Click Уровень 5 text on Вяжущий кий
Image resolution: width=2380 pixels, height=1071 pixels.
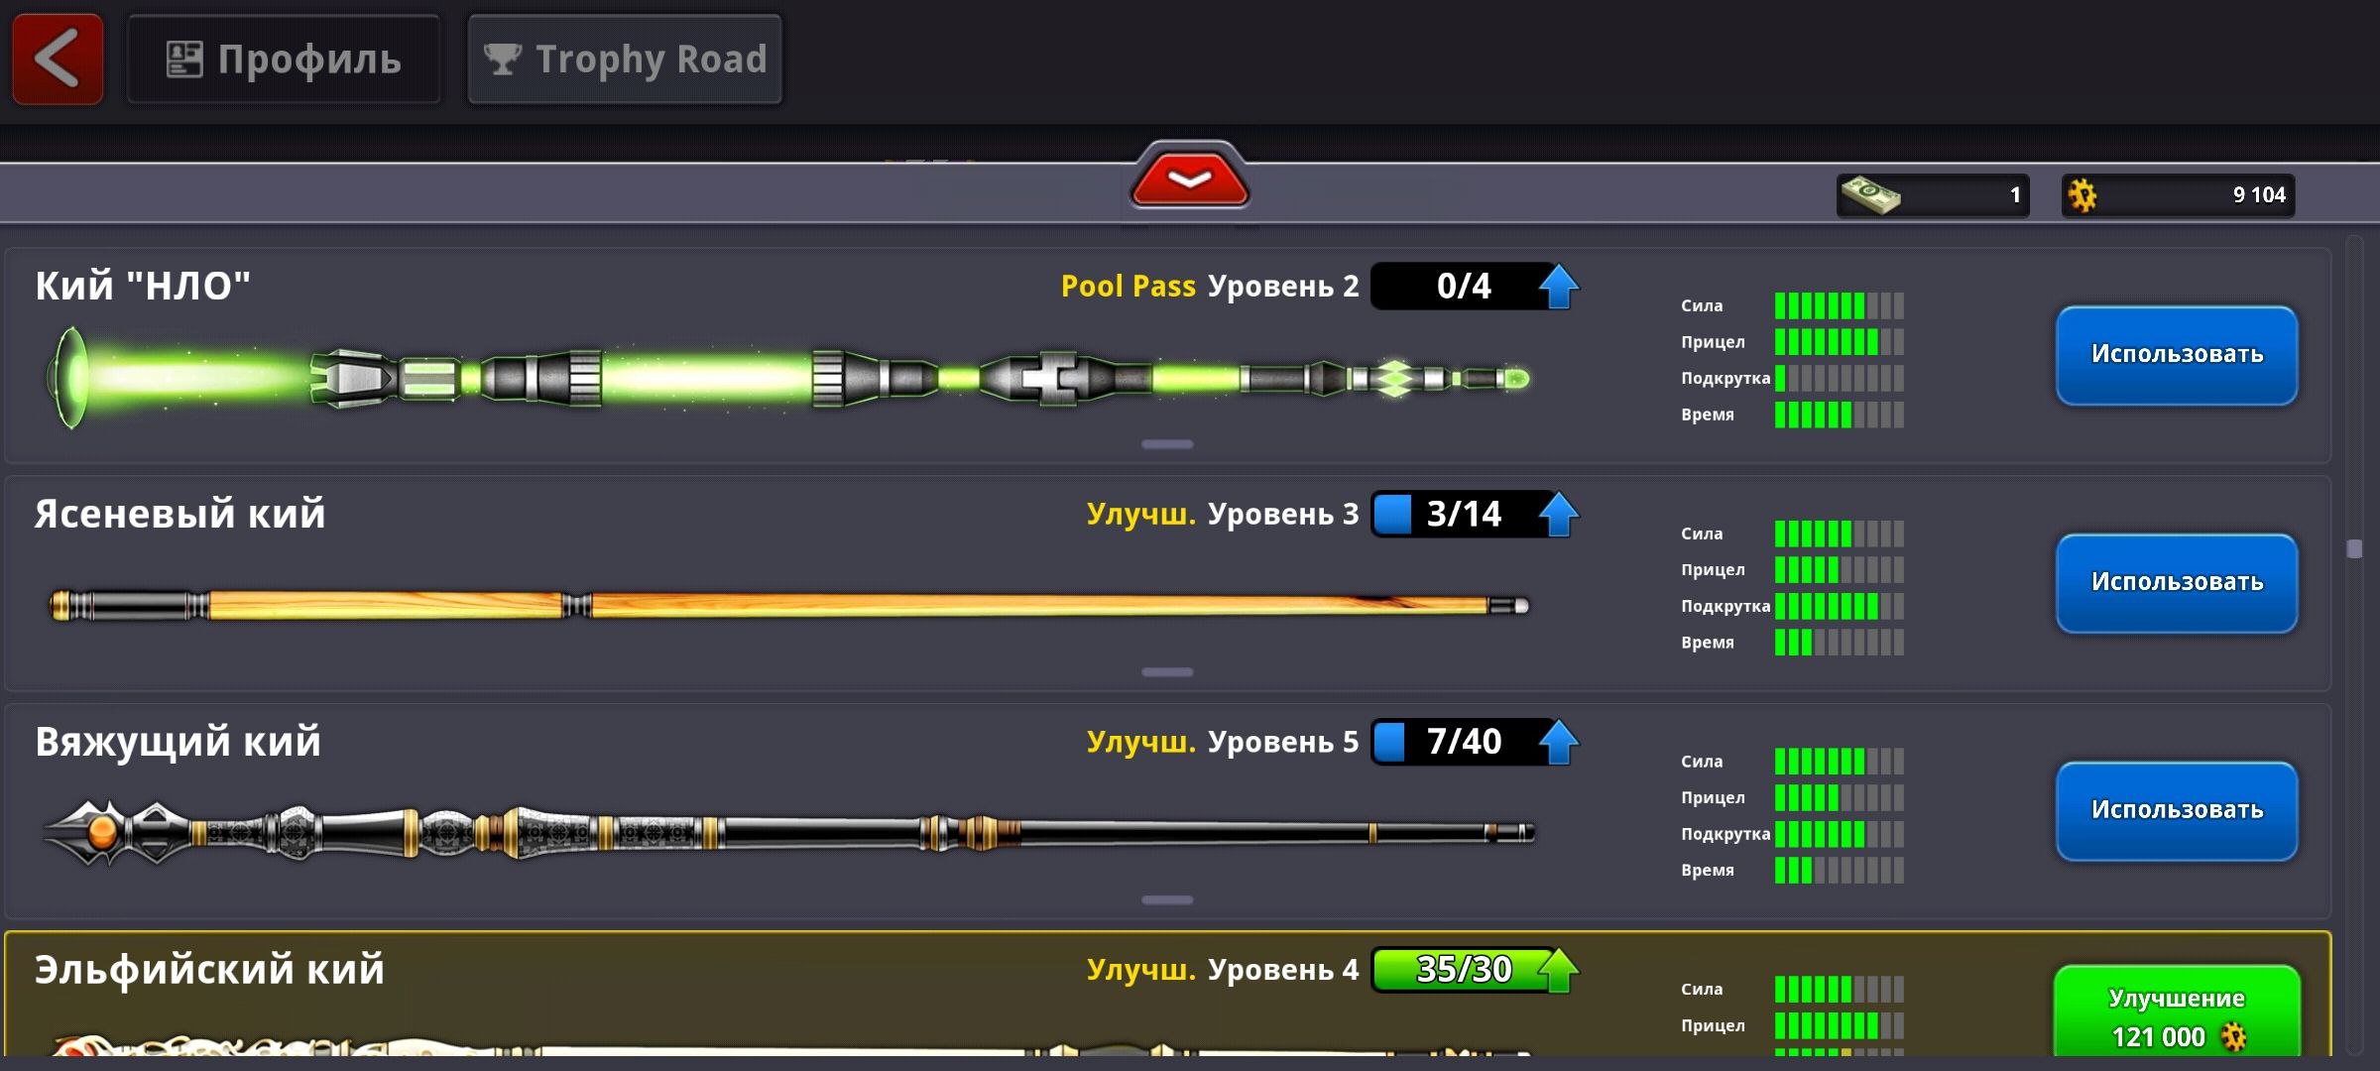pyautogui.click(x=1283, y=743)
